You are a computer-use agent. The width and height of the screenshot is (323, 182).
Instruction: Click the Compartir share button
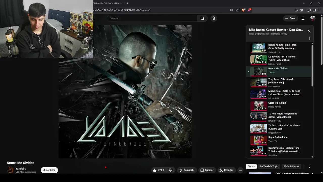tap(186, 170)
